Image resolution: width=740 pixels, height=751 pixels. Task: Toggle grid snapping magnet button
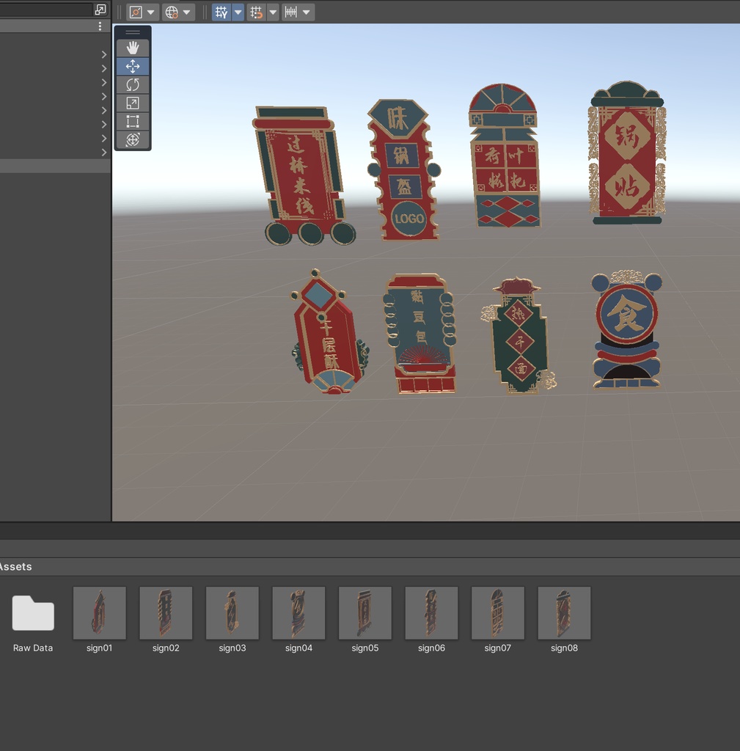257,12
